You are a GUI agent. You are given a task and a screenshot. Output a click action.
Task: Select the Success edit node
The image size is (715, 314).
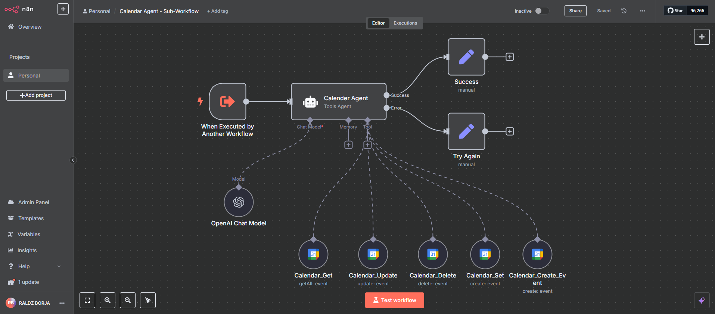coord(466,57)
